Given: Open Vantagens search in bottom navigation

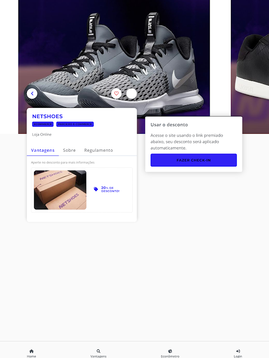Looking at the screenshot, I should tap(98, 353).
